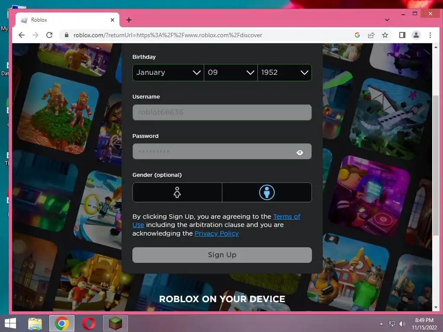Open Chrome three-dot menu
Screen dimensions: 443x332
coord(430,35)
